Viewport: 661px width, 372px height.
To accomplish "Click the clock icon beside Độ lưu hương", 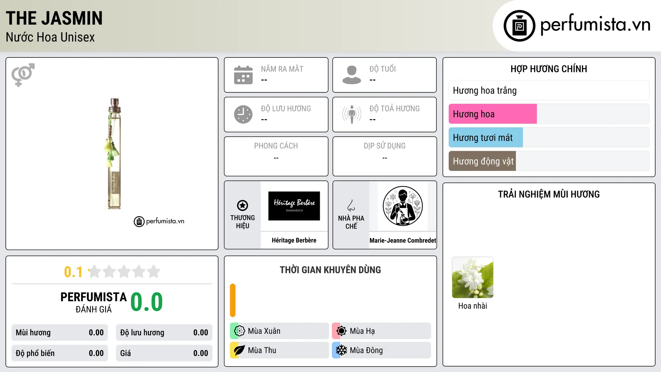I will pyautogui.click(x=243, y=114).
